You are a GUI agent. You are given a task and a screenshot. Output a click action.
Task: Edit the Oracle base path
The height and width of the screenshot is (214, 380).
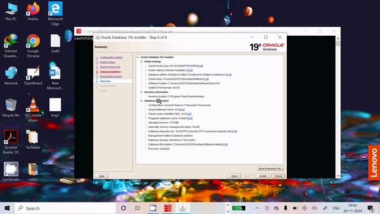pos(206,79)
